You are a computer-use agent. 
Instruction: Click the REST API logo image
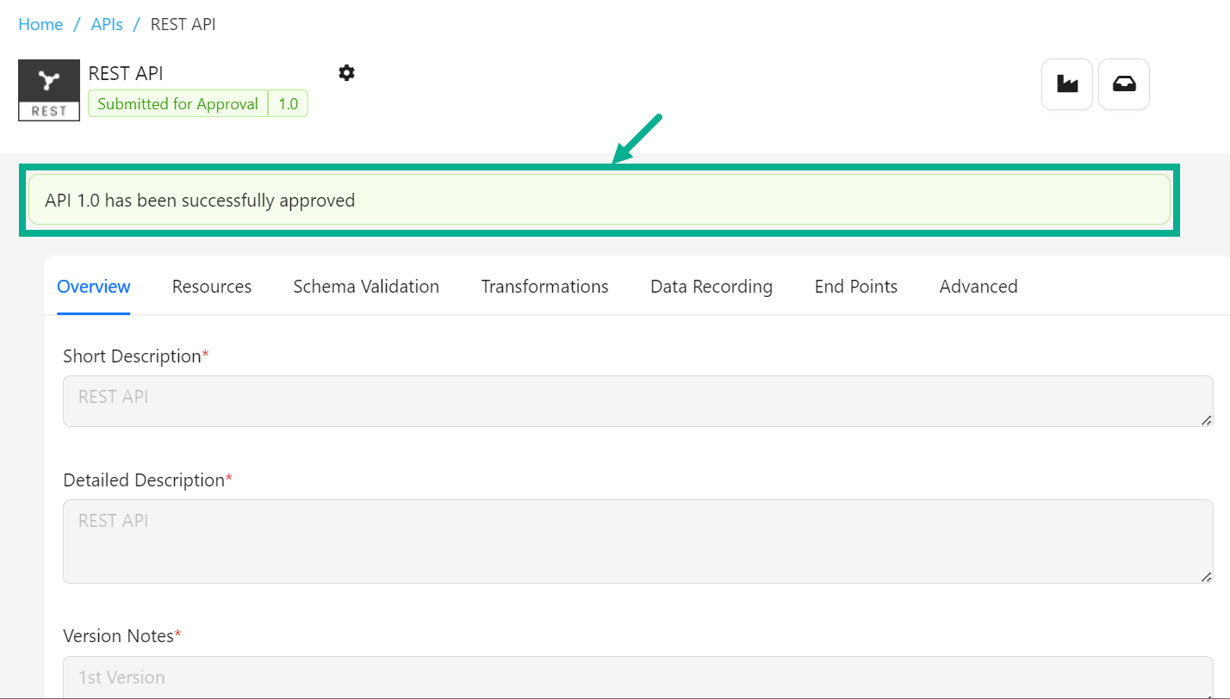tap(49, 90)
